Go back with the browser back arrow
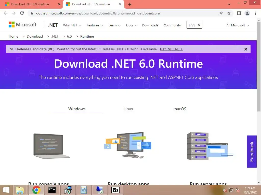The width and height of the screenshot is (261, 195). [x=6, y=13]
